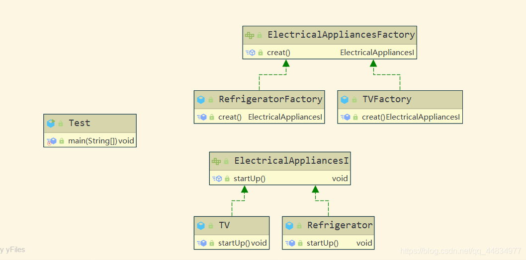Image resolution: width=526 pixels, height=260 pixels.
Task: Click the method icon of RefrigeratorFactory creat()
Action: click(202, 117)
